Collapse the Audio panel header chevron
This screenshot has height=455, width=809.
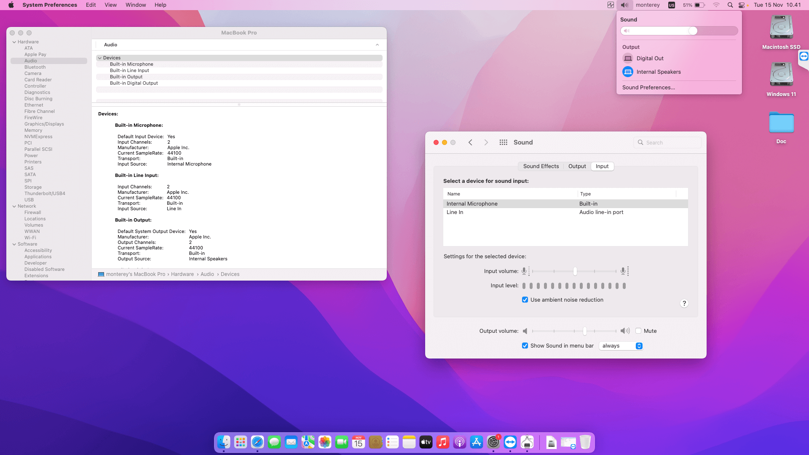378,45
